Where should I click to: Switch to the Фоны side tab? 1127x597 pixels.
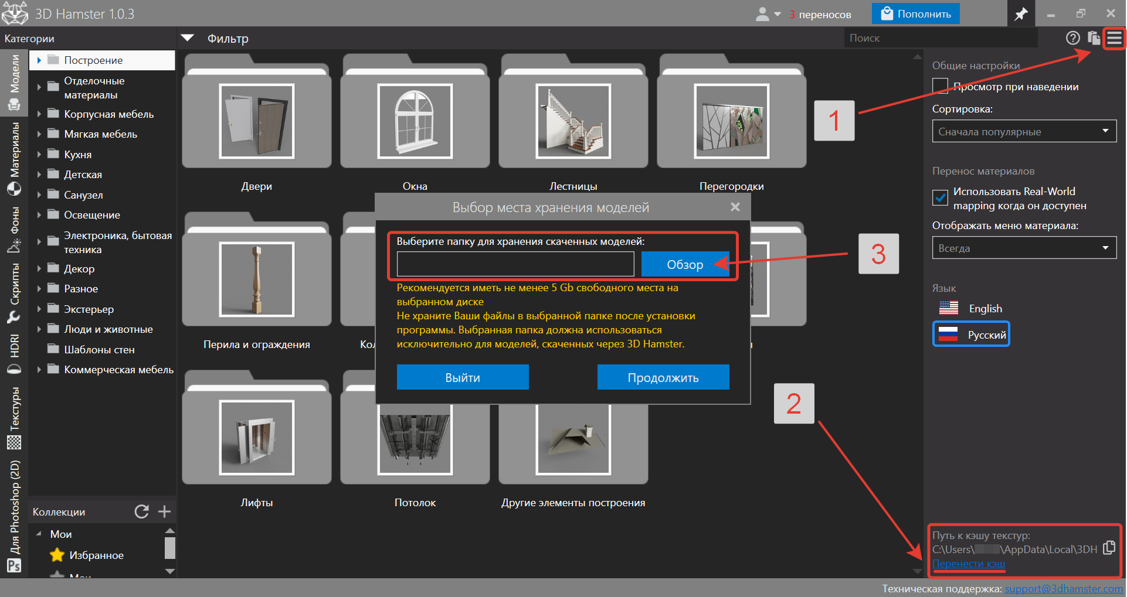[14, 230]
